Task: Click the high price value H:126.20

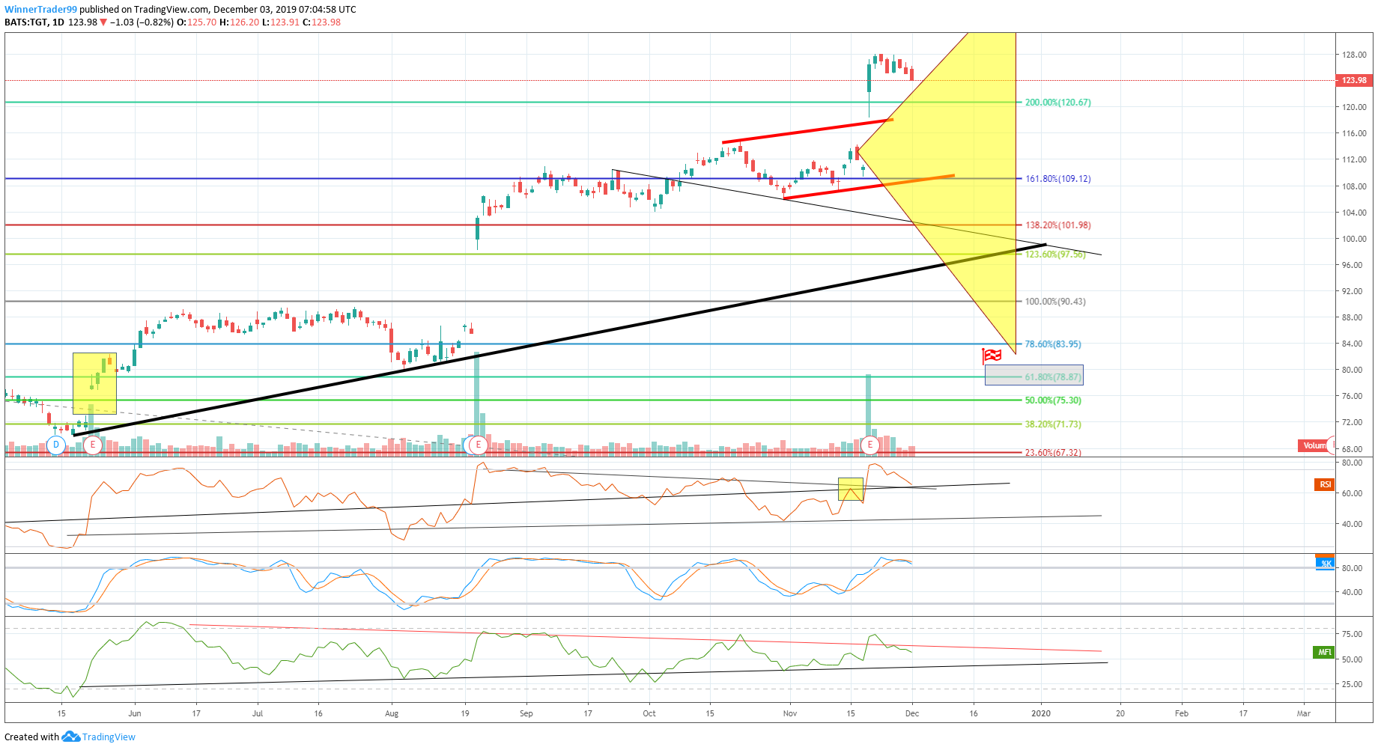Action: 239,22
